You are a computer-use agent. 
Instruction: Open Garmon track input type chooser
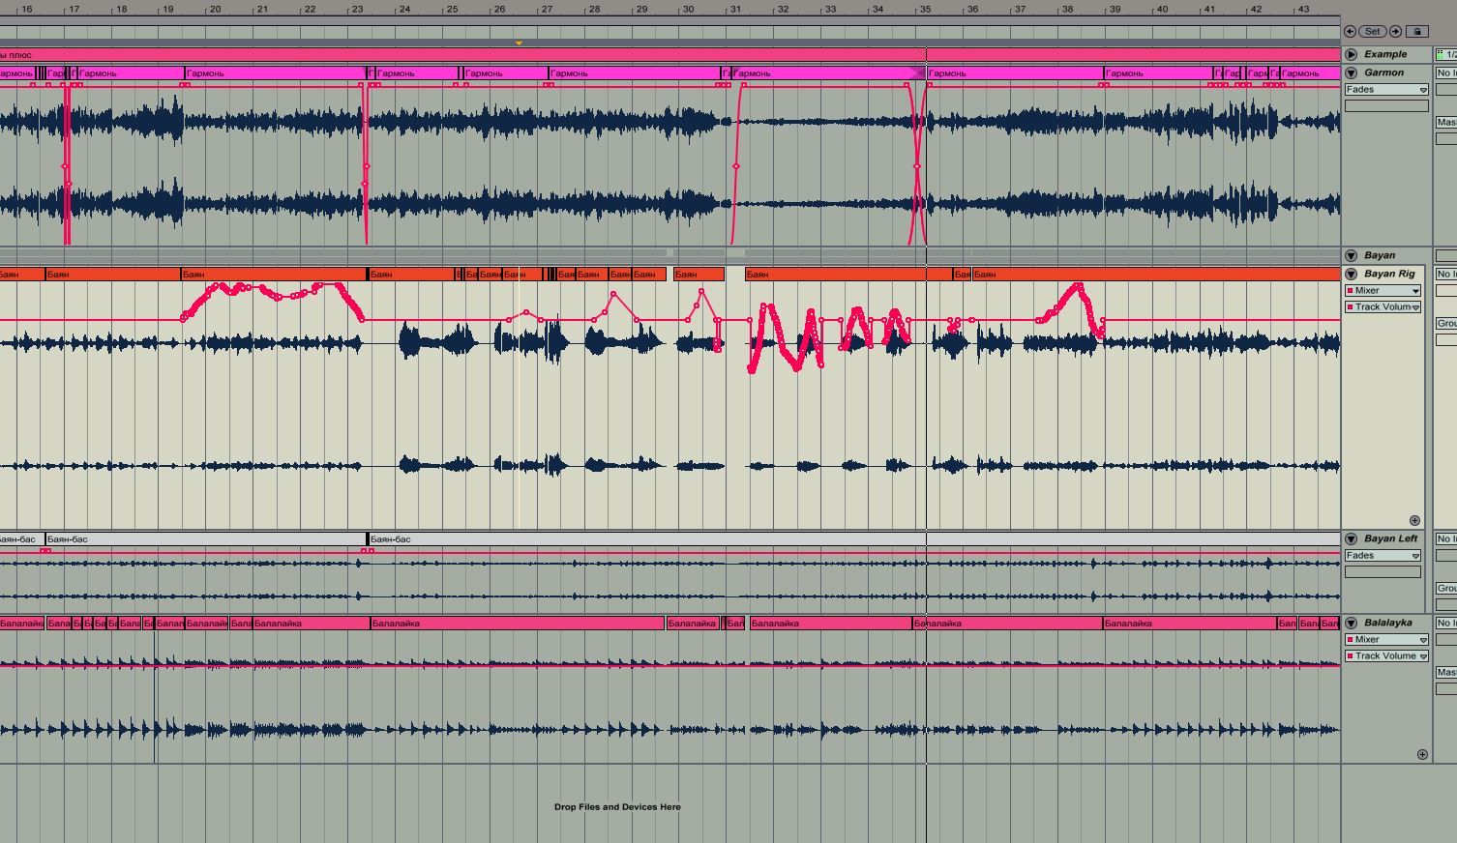pos(1446,73)
